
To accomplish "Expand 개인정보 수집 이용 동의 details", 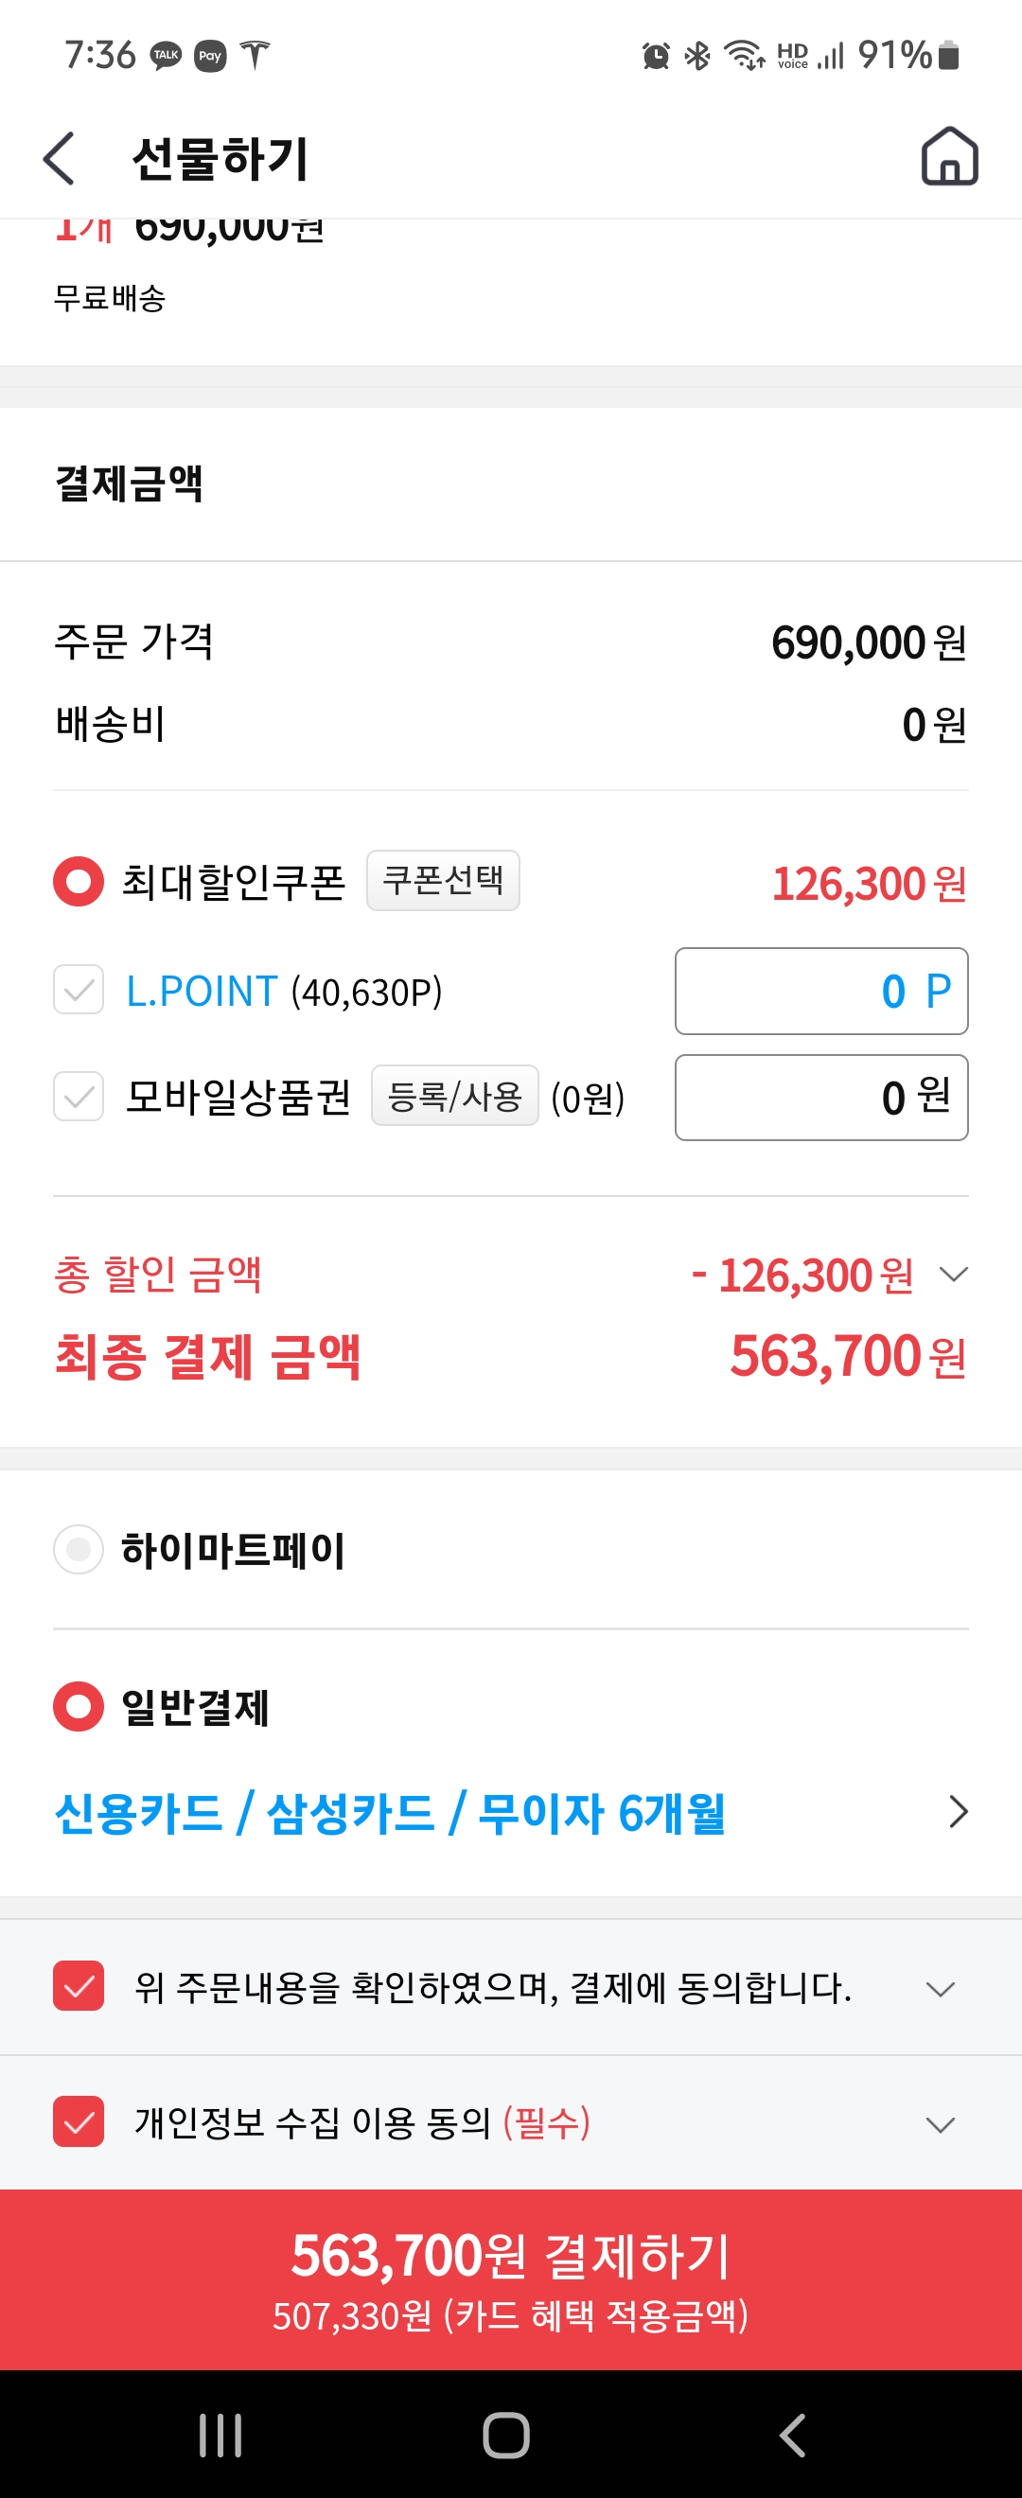I will coord(940,2124).
